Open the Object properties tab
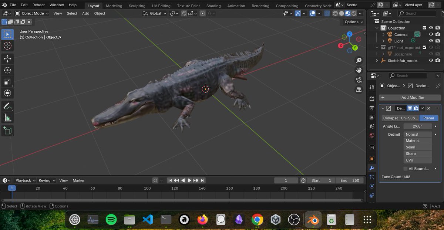 tap(372, 159)
